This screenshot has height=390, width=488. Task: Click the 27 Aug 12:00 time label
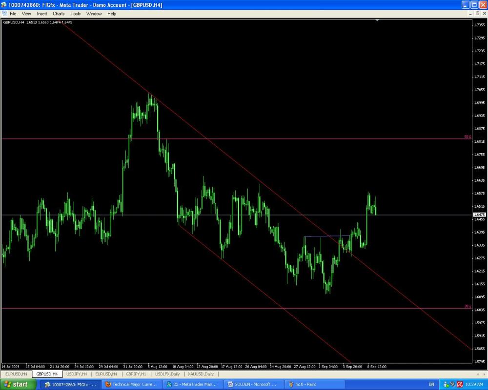tap(305, 367)
